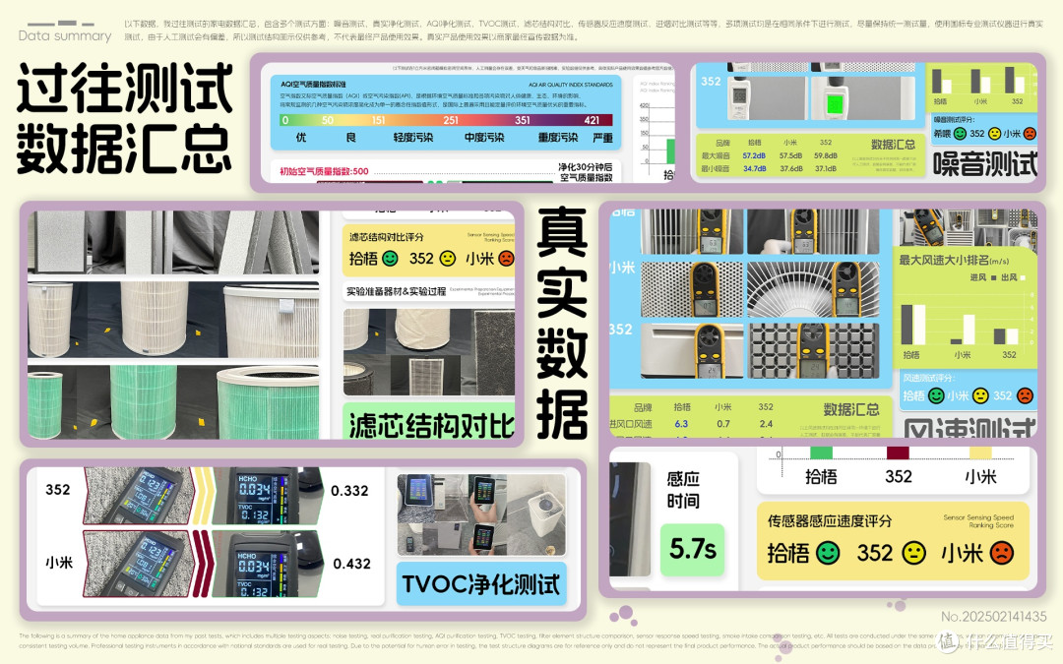The image size is (1063, 664).
Task: Click 实验准备器材&实验过程 label
Action: pos(396,291)
